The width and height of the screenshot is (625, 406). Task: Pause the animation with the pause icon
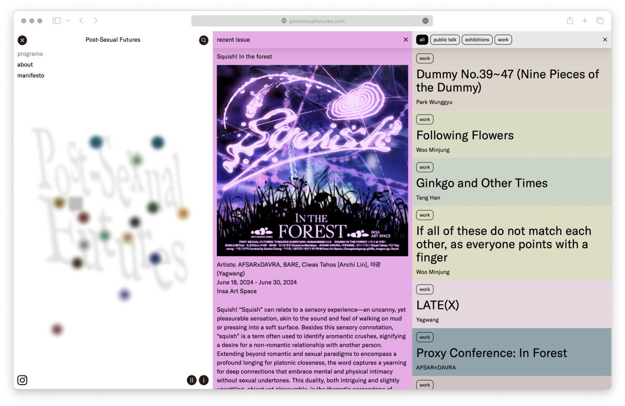(192, 380)
